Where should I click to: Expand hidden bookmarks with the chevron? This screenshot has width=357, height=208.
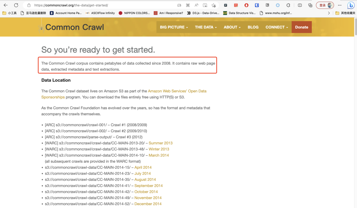(329, 13)
